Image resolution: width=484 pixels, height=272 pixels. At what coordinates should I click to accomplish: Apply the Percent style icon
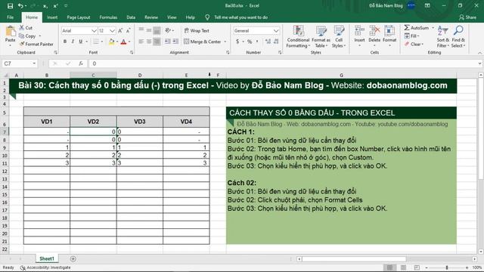250,42
